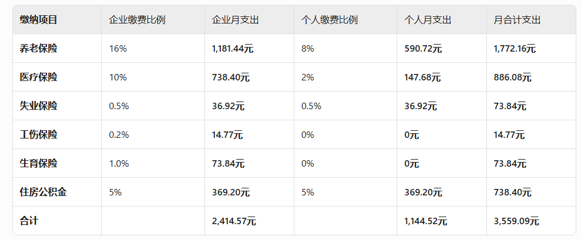The image size is (581, 240).
Task: Click the 失业保险 row label
Action: [x=38, y=106]
